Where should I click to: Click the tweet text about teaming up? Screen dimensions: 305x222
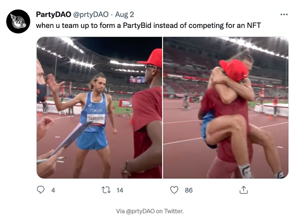[x=148, y=24]
